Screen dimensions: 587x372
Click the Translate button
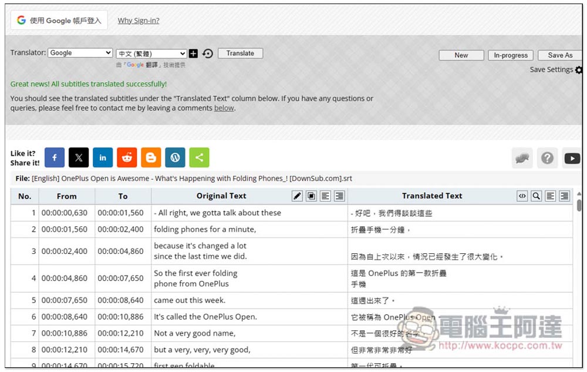[240, 53]
